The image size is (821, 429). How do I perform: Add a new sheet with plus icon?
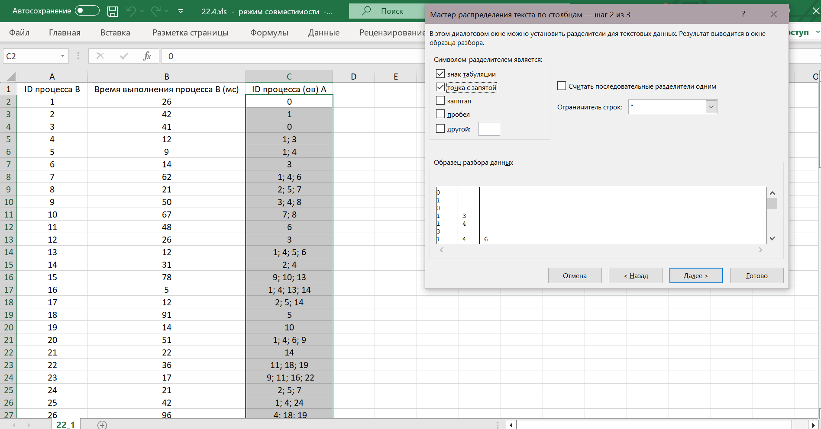102,425
